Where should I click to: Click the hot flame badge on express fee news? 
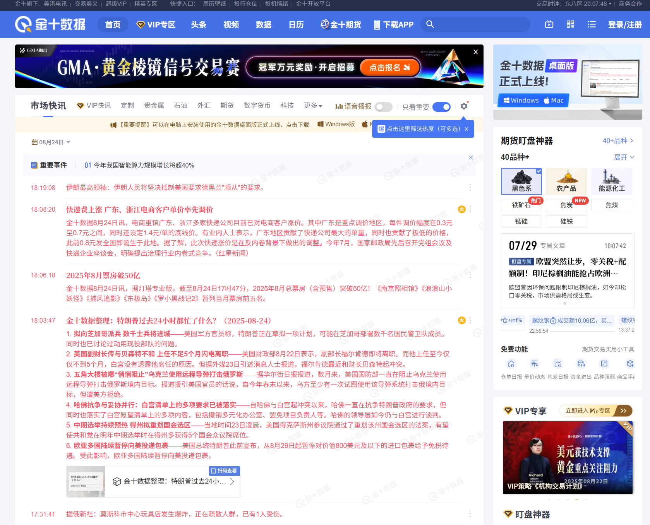(461, 209)
